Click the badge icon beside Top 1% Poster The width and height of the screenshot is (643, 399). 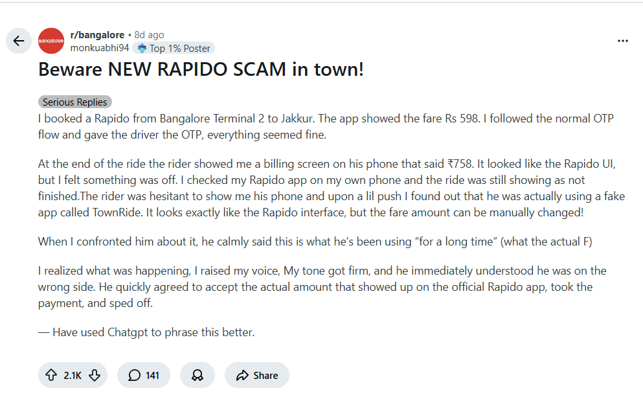pyautogui.click(x=142, y=49)
